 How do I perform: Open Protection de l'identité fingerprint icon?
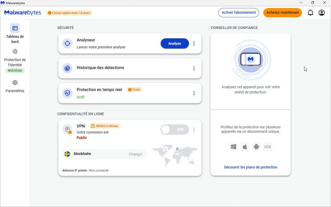tap(15, 52)
